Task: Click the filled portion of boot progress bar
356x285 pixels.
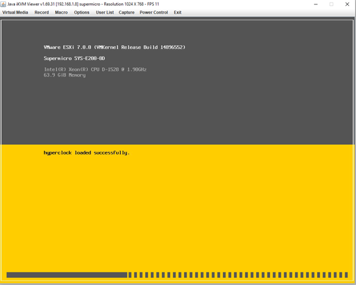Action: 67,275
